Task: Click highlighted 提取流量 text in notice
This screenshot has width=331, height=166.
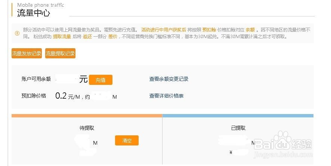Action: 62,37
